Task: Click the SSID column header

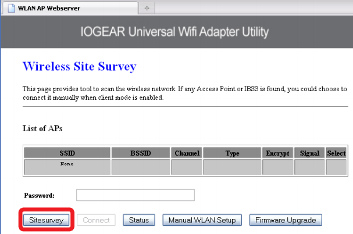Action: (x=67, y=153)
